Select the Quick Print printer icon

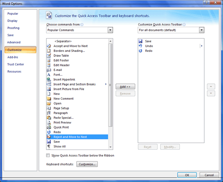(49, 127)
